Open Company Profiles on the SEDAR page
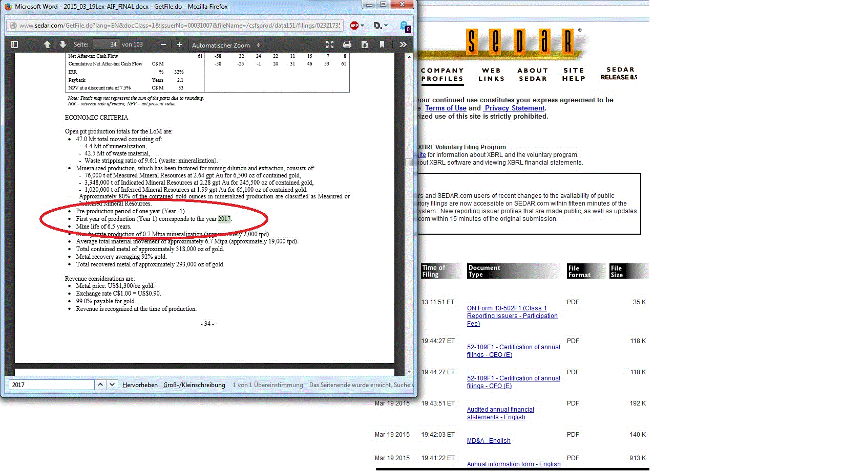Image resolution: width=843 pixels, height=474 pixels. (x=442, y=75)
